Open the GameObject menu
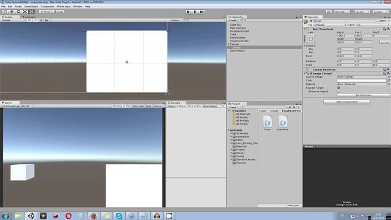 point(31,7)
